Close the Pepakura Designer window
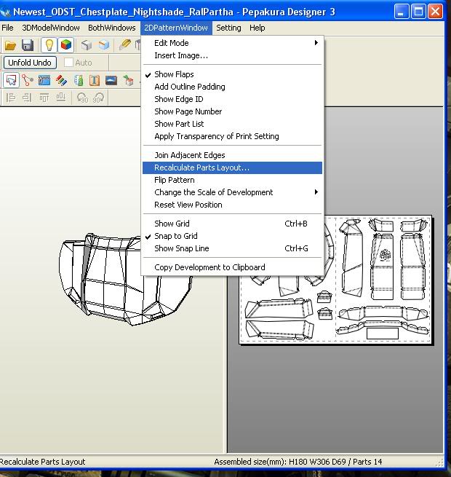Screen dimensions: 451x477 (x=435, y=12)
